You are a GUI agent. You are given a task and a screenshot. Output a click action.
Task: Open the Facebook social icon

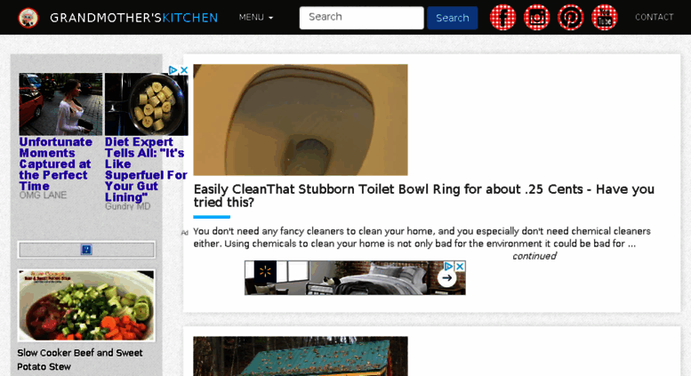502,18
